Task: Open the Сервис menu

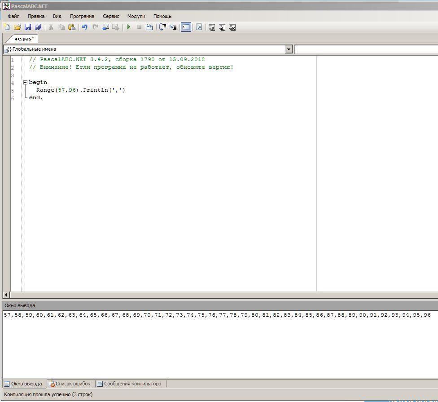Action: pos(111,16)
